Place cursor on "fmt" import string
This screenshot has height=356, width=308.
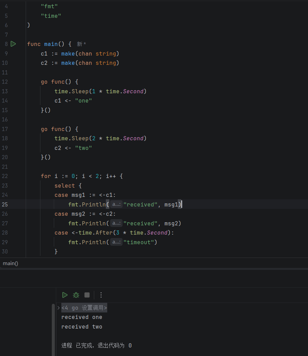(49, 7)
